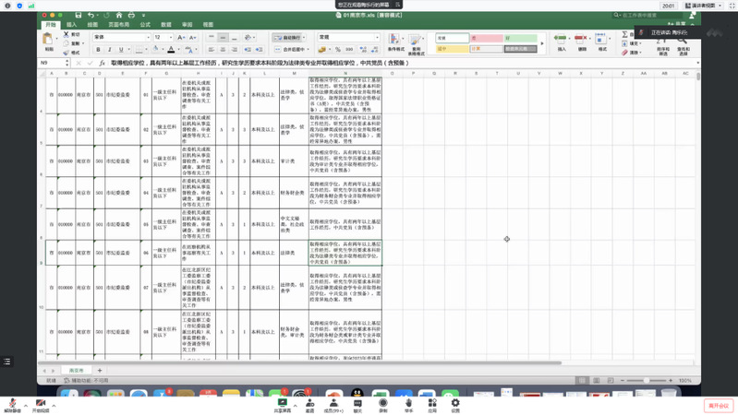The height and width of the screenshot is (415, 738).
Task: Select the 南京市 sheet tab
Action: [77, 371]
